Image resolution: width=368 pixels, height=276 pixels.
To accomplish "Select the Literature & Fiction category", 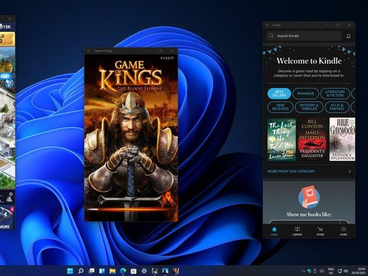I will (335, 93).
